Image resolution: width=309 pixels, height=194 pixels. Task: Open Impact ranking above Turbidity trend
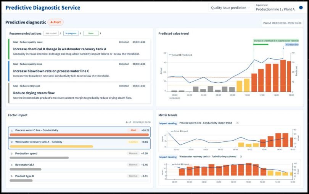coord(168,157)
